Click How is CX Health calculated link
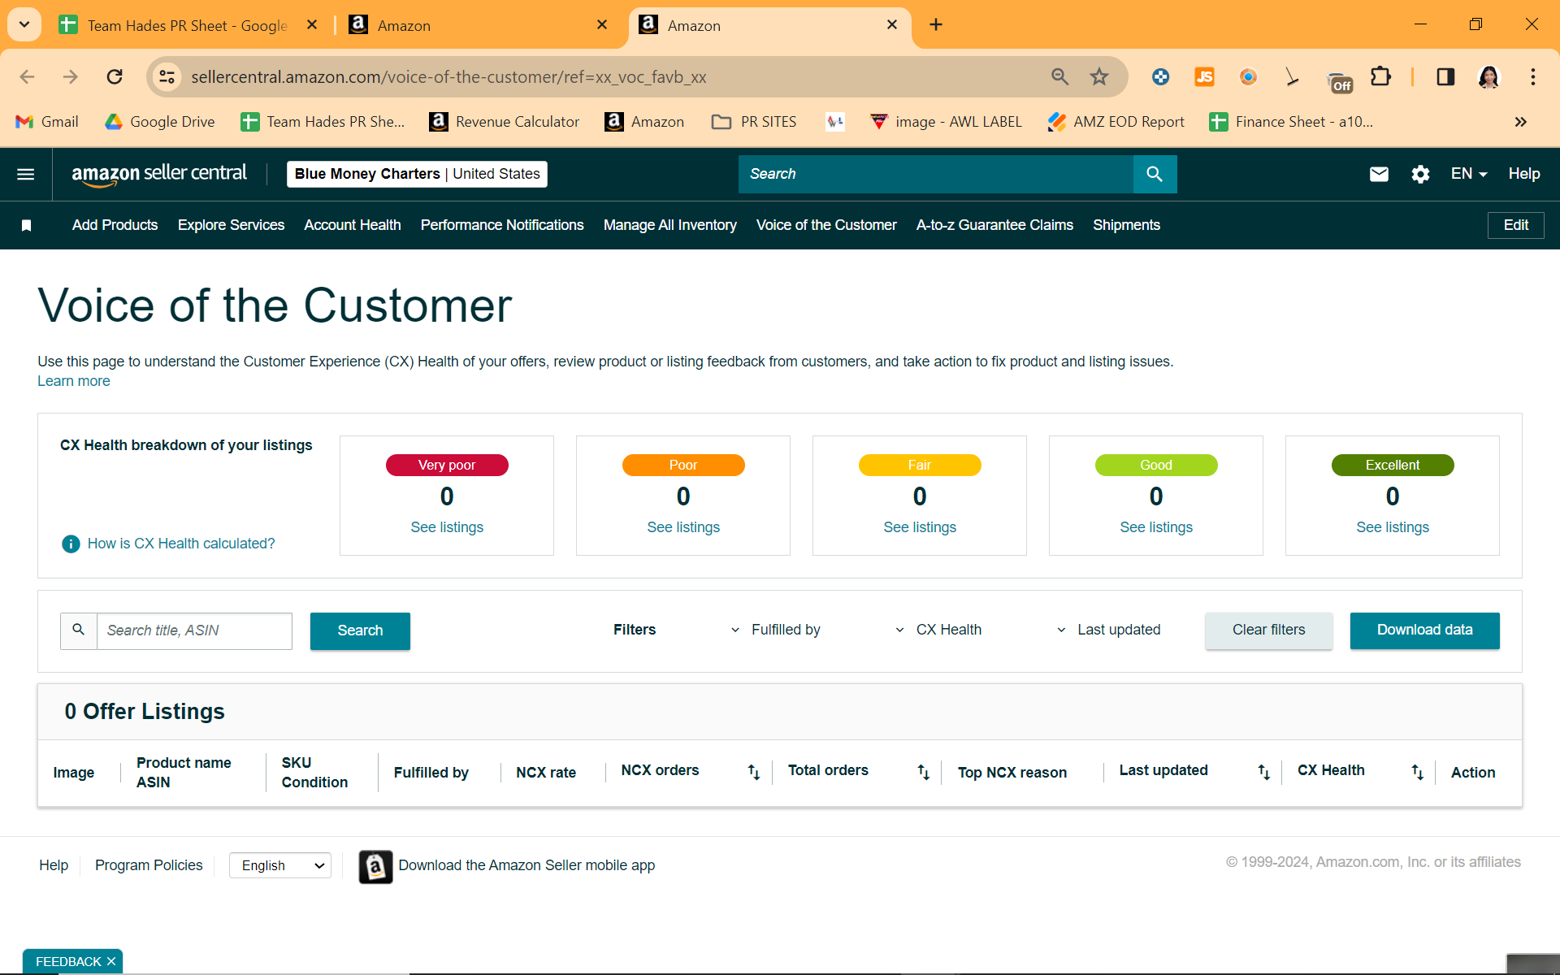Viewport: 1560px width, 975px height. pos(181,544)
